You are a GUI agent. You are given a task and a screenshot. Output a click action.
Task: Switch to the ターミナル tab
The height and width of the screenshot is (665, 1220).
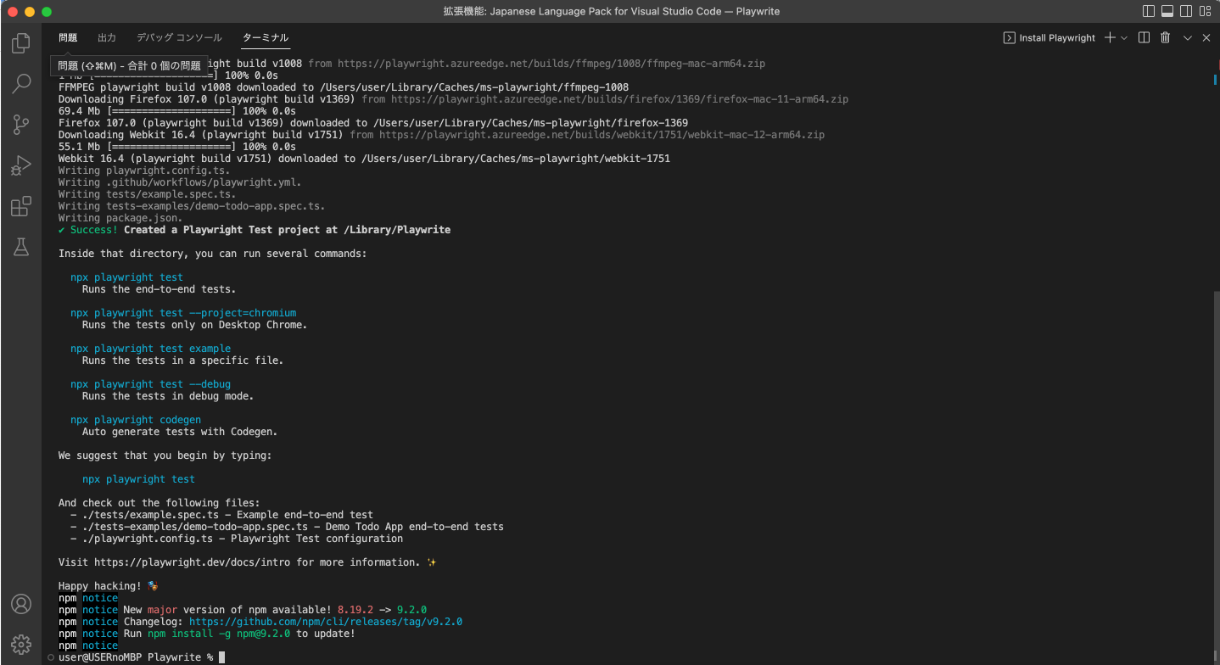(x=266, y=37)
